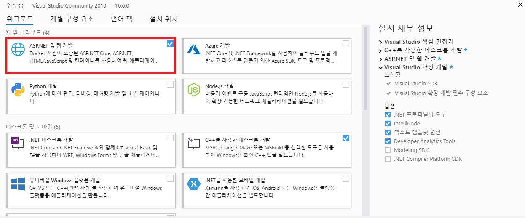Click the Azure development logo icon
The image size is (525, 218).
194,49
